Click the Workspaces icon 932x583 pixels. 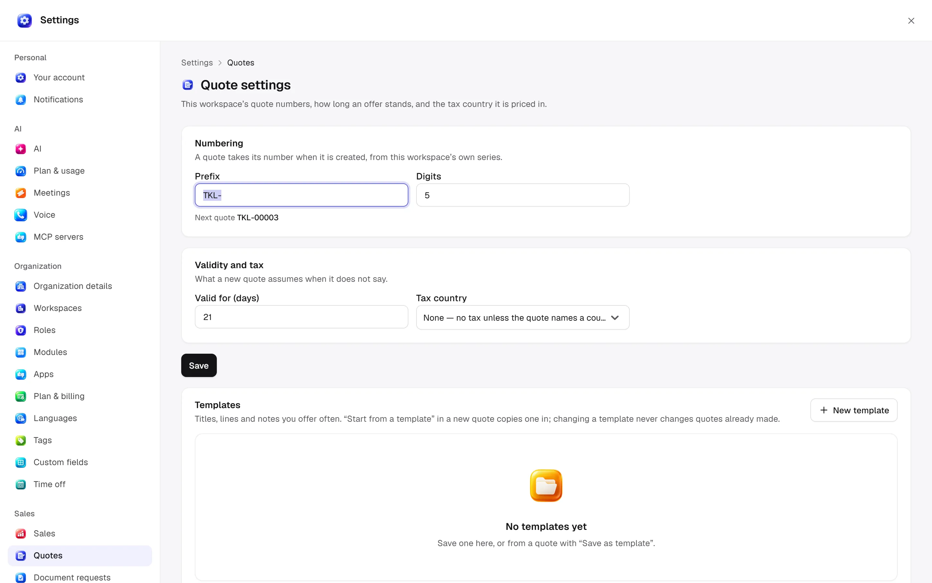pos(21,308)
